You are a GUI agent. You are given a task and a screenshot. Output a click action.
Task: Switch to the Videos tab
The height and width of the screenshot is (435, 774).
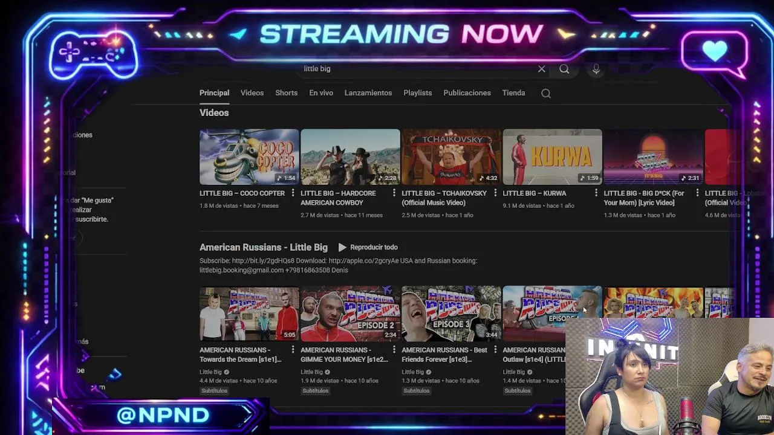click(x=252, y=93)
